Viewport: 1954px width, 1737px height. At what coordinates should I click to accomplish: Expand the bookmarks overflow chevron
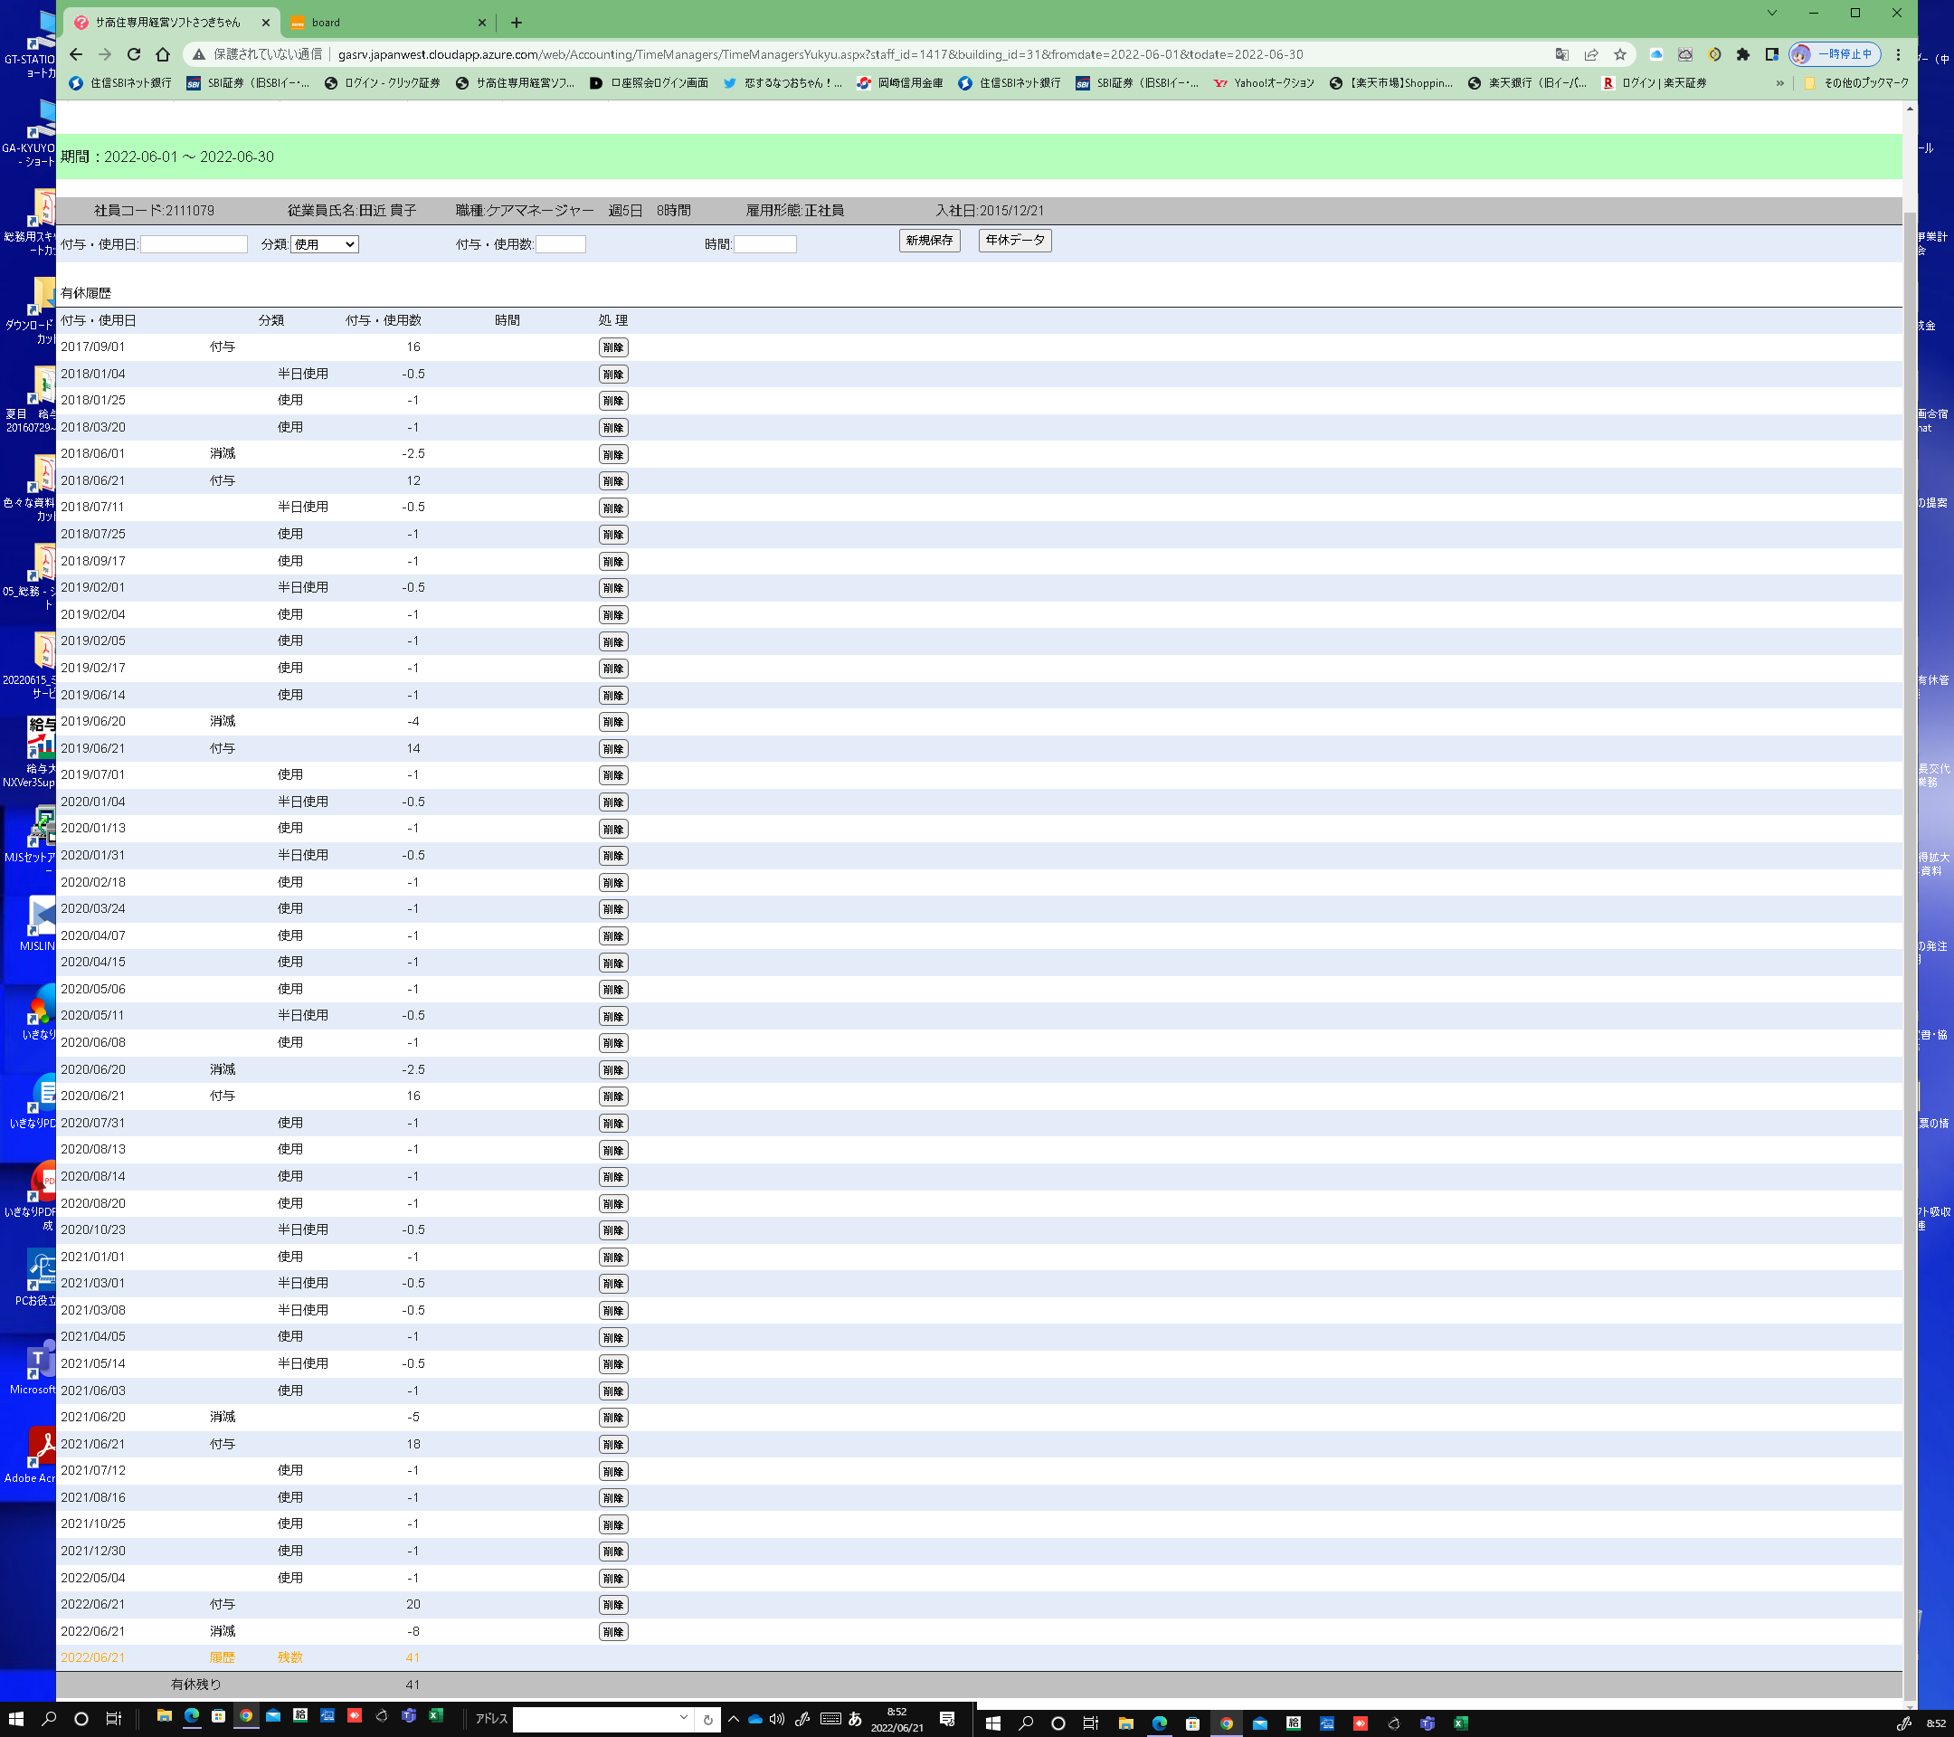(1779, 83)
